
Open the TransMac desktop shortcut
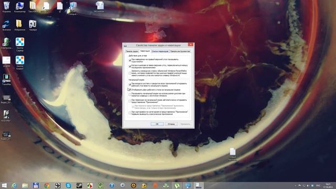click(x=6, y=79)
